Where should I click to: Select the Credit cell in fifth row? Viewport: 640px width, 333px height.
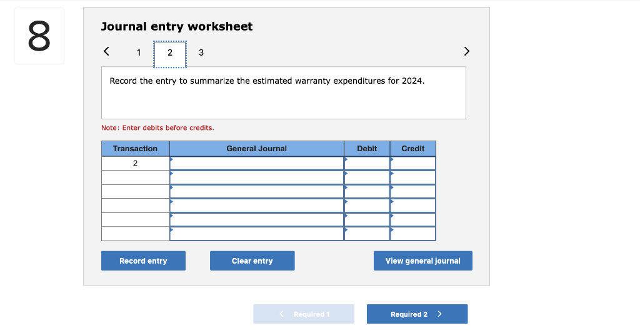413,219
